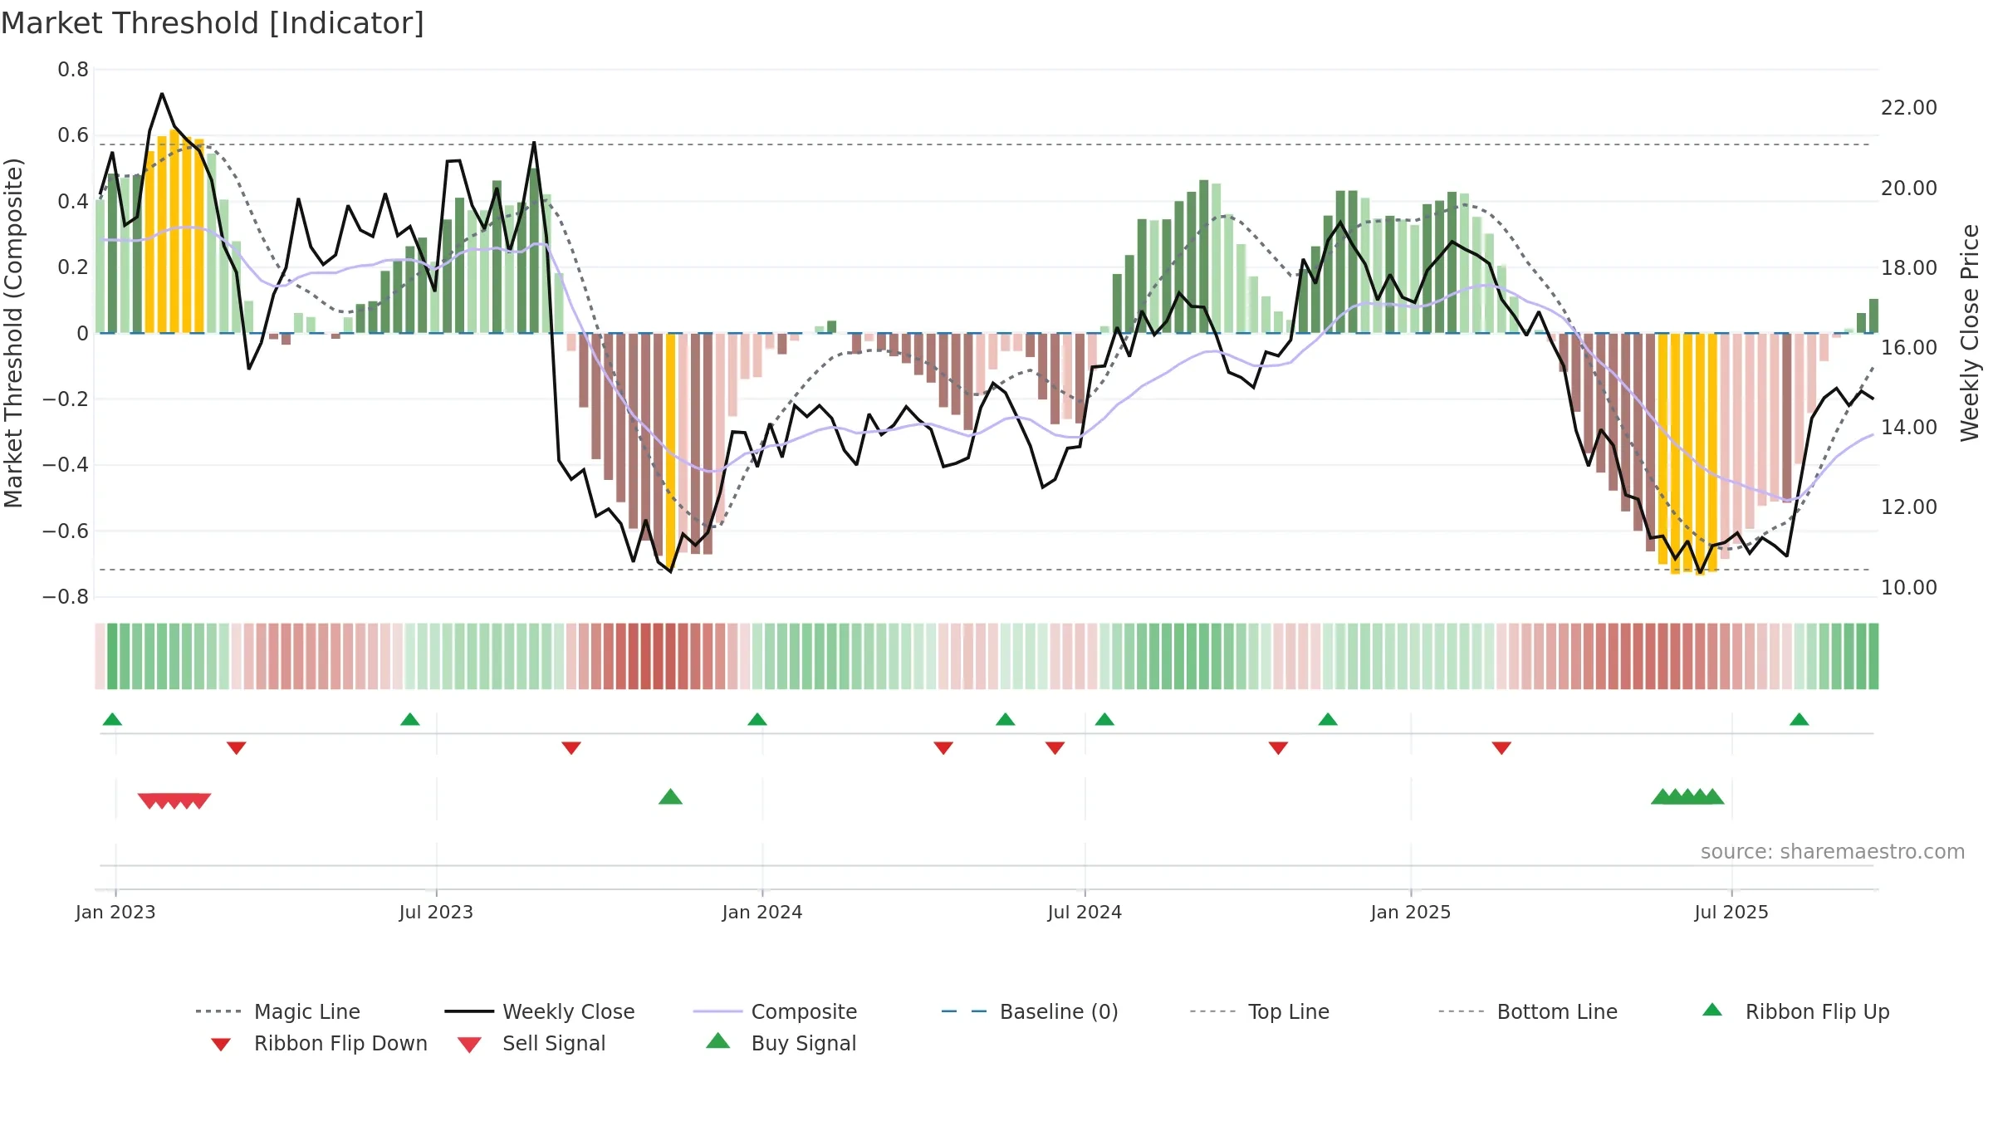Click the Market Threshold [Indicator] title
The width and height of the screenshot is (1993, 1121).
(213, 23)
